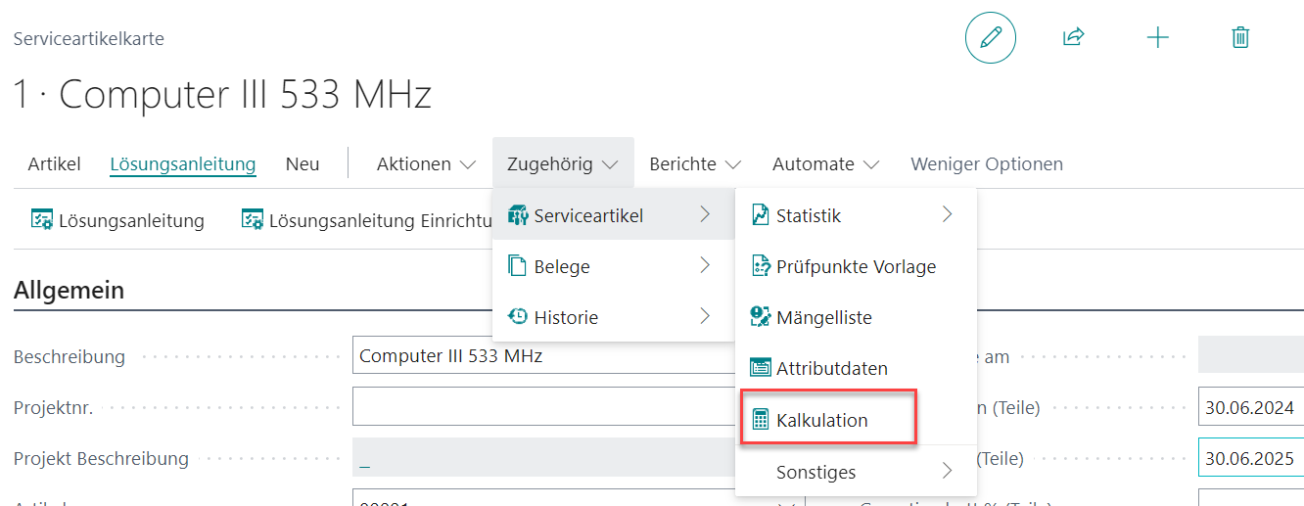The width and height of the screenshot is (1304, 506).
Task: Click the Attributdaten icon
Action: pos(760,369)
